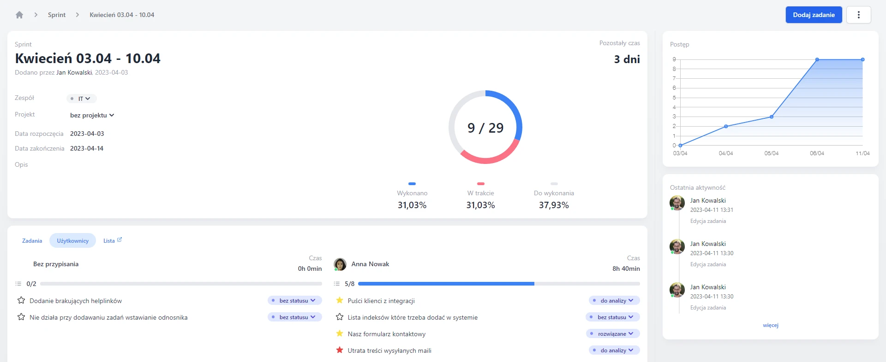Screen dimensions: 886x362
Task: Click the 9 / 29 donut chart
Action: (x=485, y=127)
